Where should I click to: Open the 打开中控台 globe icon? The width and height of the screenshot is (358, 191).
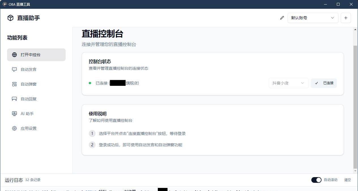pyautogui.click(x=14, y=55)
